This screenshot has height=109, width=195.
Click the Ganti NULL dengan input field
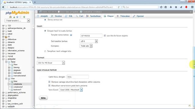tap(78, 77)
